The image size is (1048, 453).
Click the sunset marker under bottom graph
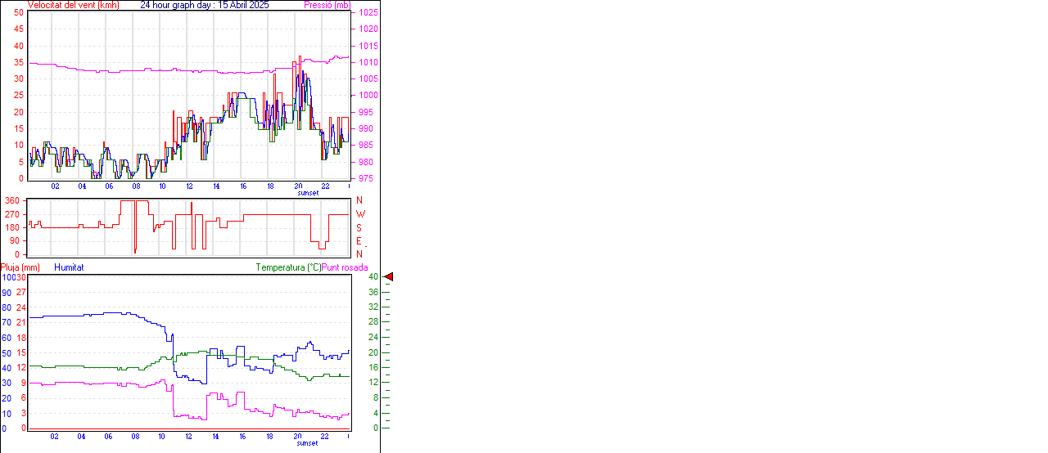click(x=308, y=443)
